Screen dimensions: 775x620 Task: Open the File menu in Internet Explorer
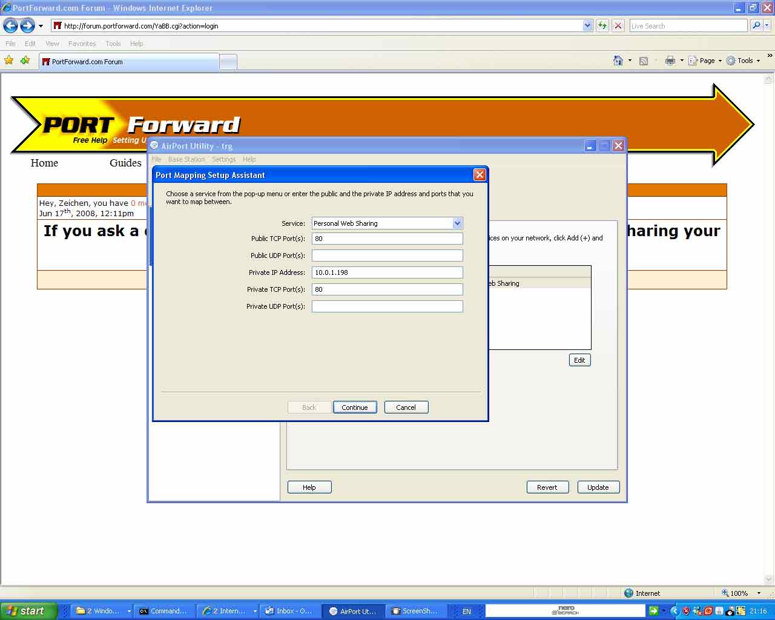[x=10, y=44]
